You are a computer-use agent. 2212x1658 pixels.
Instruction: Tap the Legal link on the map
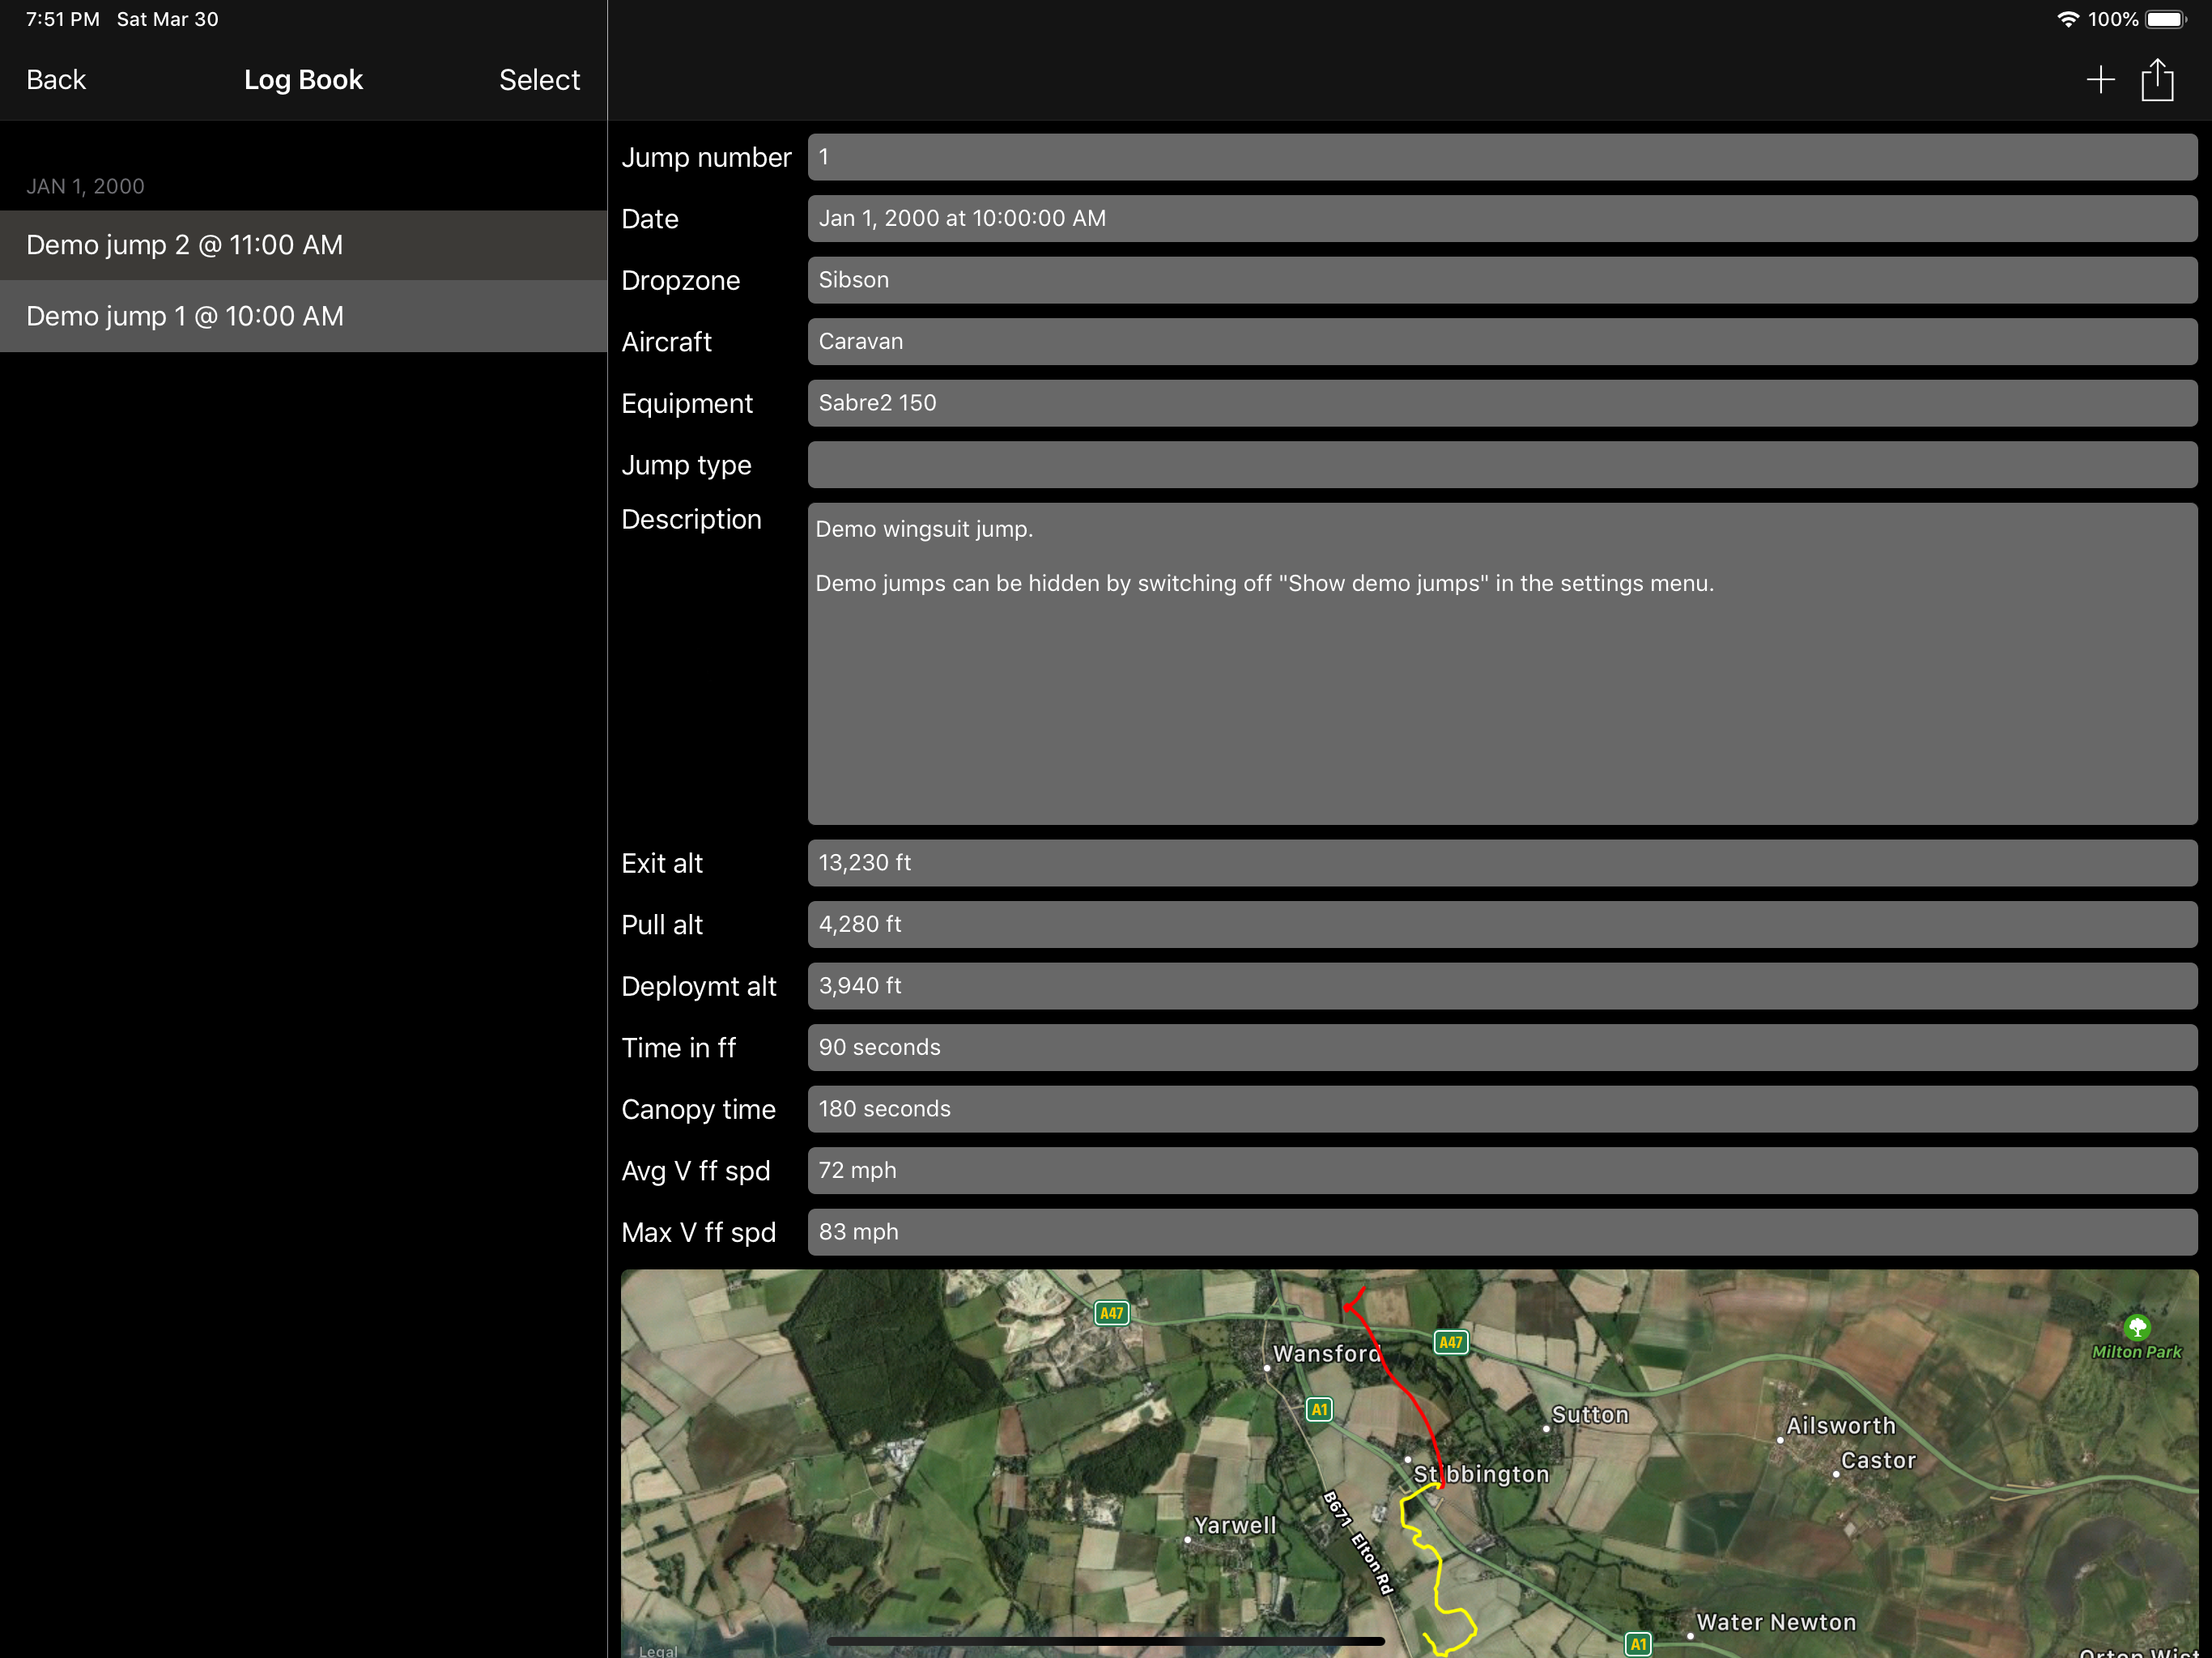click(658, 1650)
